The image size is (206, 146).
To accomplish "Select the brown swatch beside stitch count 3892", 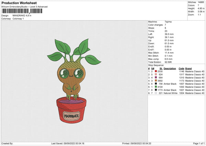I will click(156, 81).
